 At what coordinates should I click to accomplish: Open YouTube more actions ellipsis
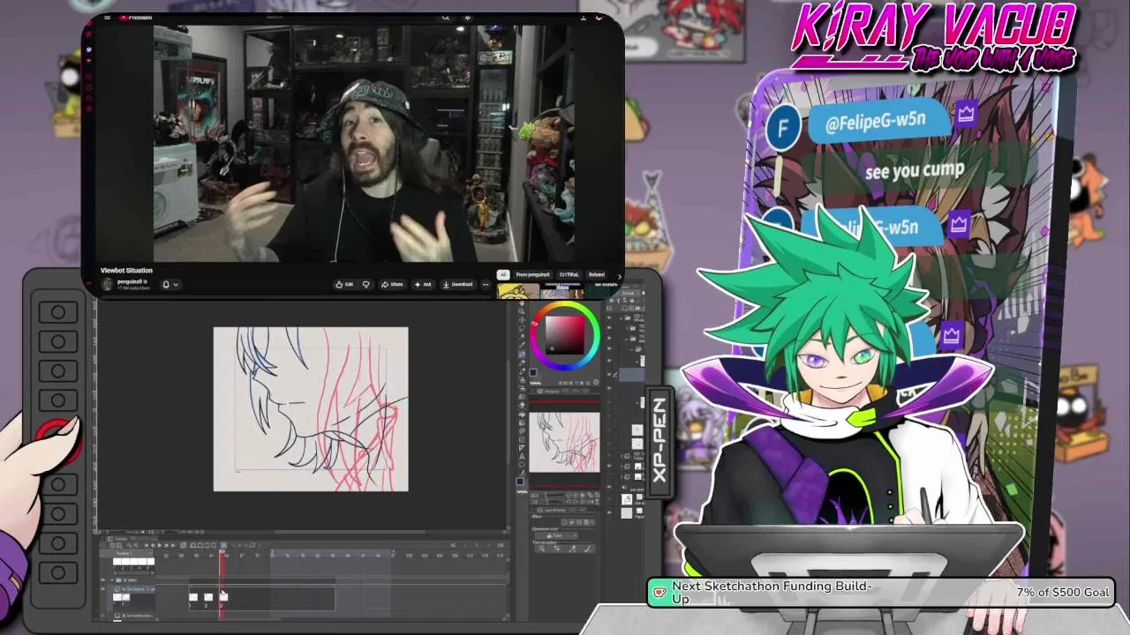486,284
